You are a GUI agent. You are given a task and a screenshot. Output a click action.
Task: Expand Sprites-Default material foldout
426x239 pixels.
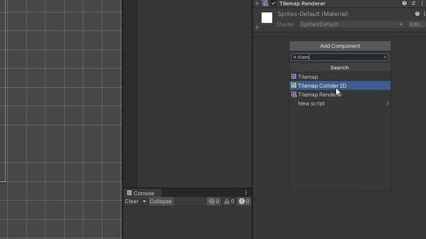(x=258, y=27)
